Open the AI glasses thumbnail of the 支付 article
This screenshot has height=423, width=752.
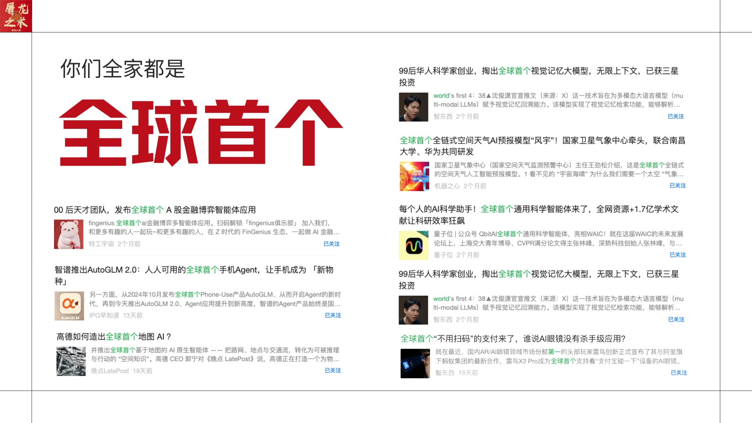click(x=415, y=363)
